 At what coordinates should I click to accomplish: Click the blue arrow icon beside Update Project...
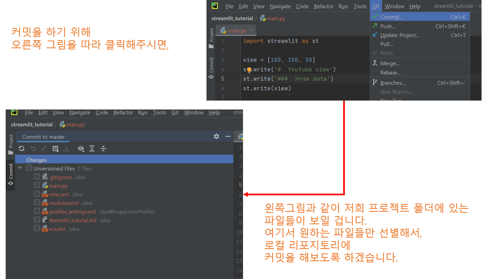[375, 35]
